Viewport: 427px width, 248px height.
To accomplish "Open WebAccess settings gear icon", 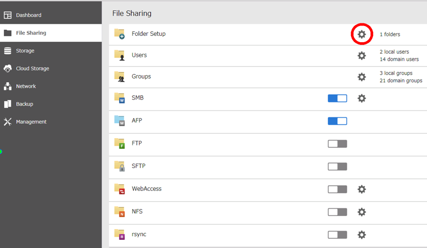I will 362,189.
